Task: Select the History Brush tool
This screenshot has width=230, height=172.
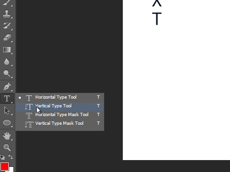Action: pyautogui.click(x=7, y=26)
